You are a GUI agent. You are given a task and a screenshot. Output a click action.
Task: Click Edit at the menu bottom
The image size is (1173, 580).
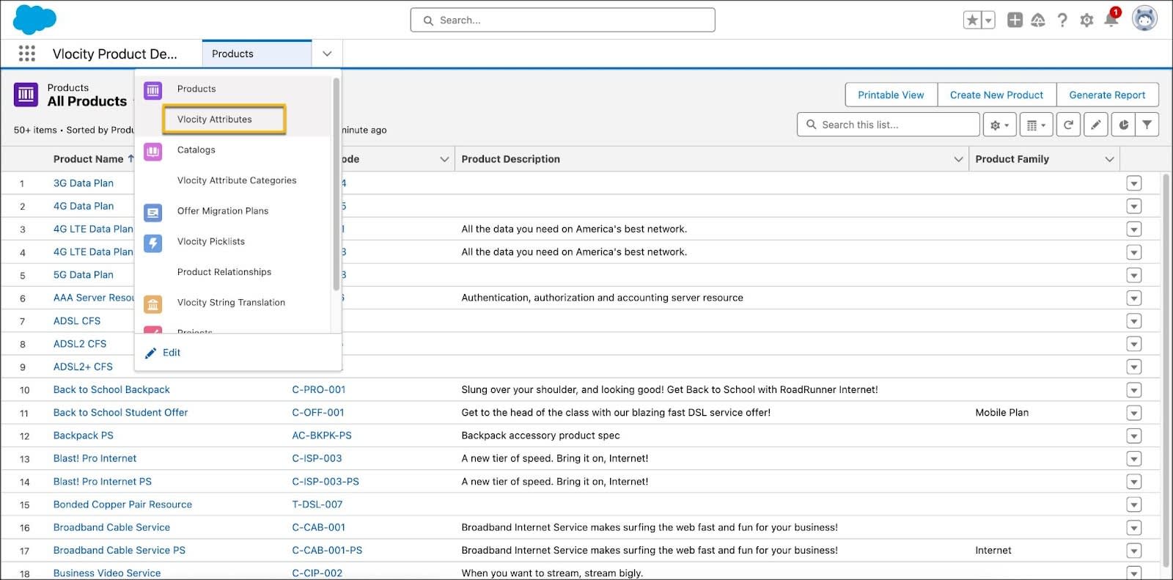tap(163, 353)
